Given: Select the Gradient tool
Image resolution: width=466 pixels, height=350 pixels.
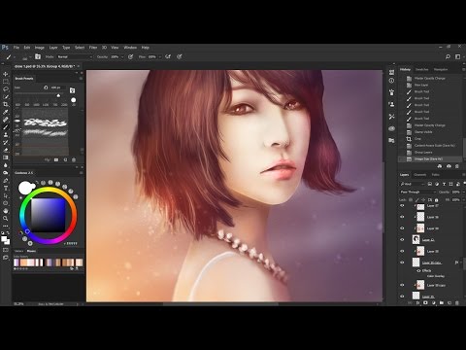Looking at the screenshot, I should pyautogui.click(x=6, y=157).
